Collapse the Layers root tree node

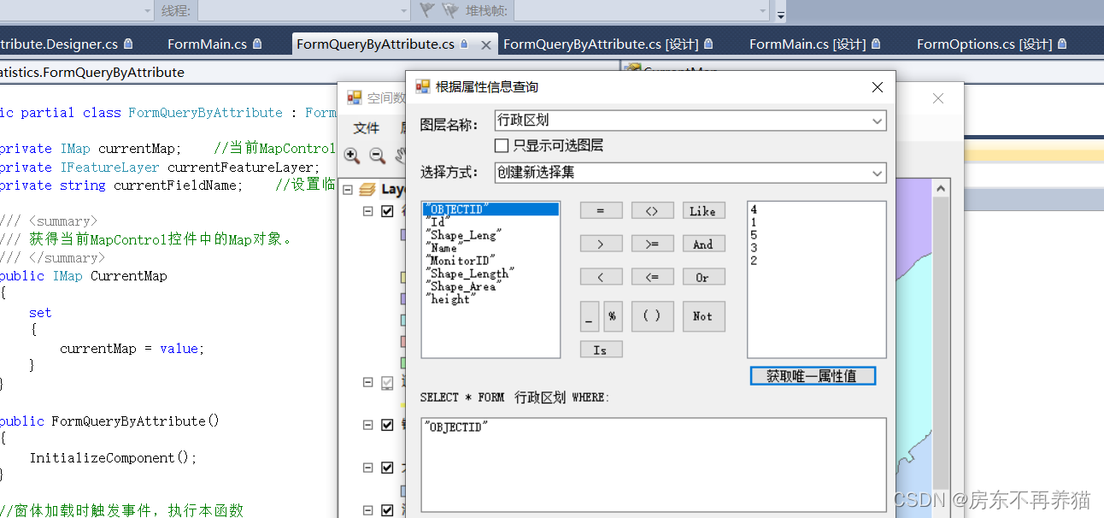click(347, 189)
